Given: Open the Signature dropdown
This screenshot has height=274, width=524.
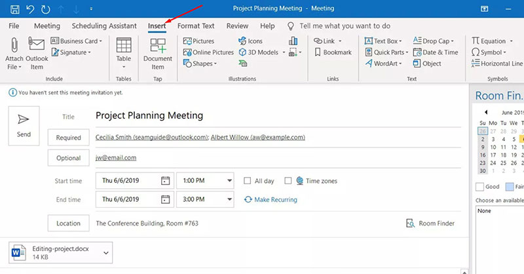Looking at the screenshot, I should [71, 52].
